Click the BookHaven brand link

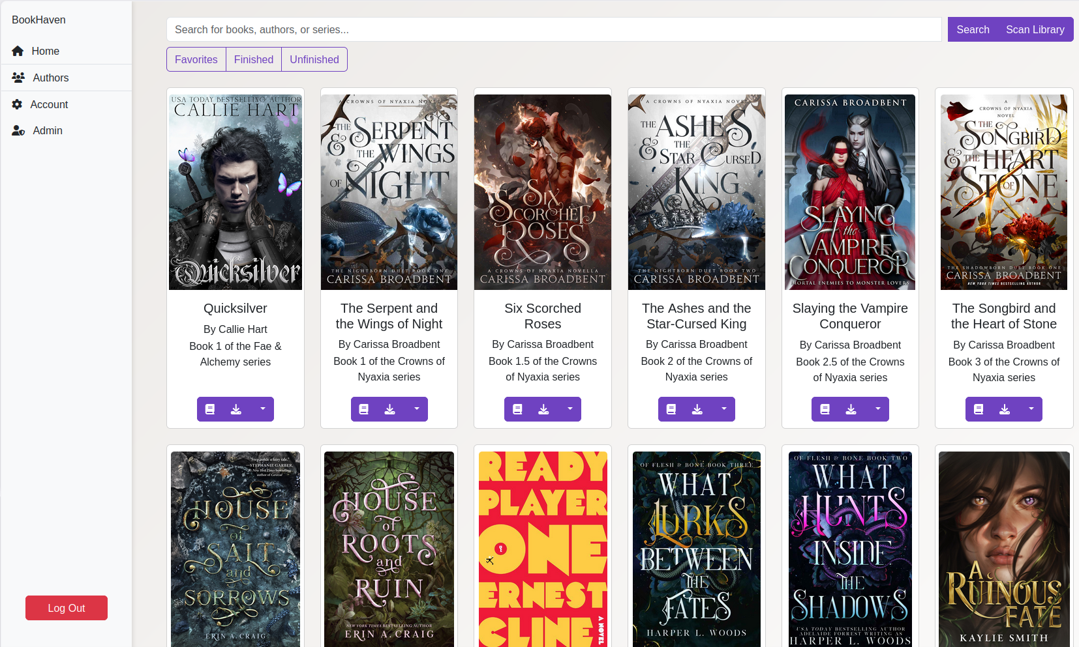(38, 20)
